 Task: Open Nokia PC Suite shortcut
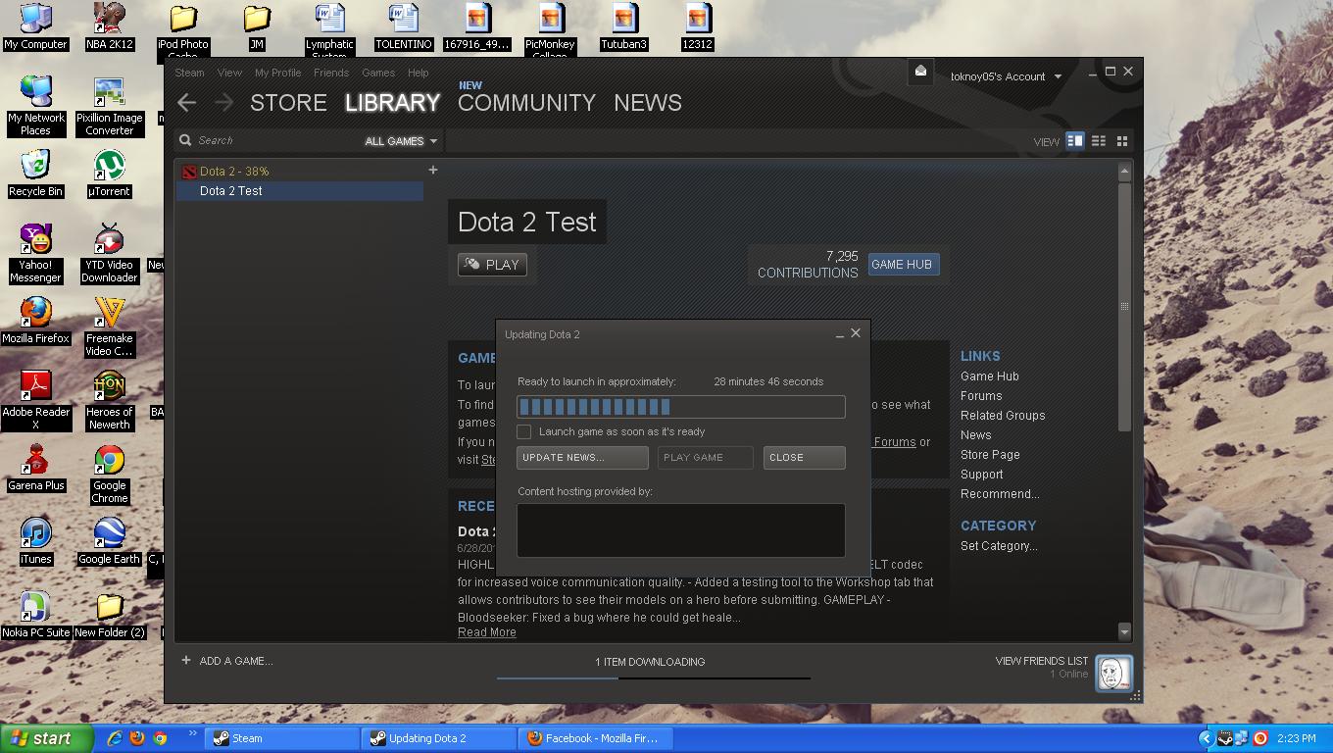[36, 615]
